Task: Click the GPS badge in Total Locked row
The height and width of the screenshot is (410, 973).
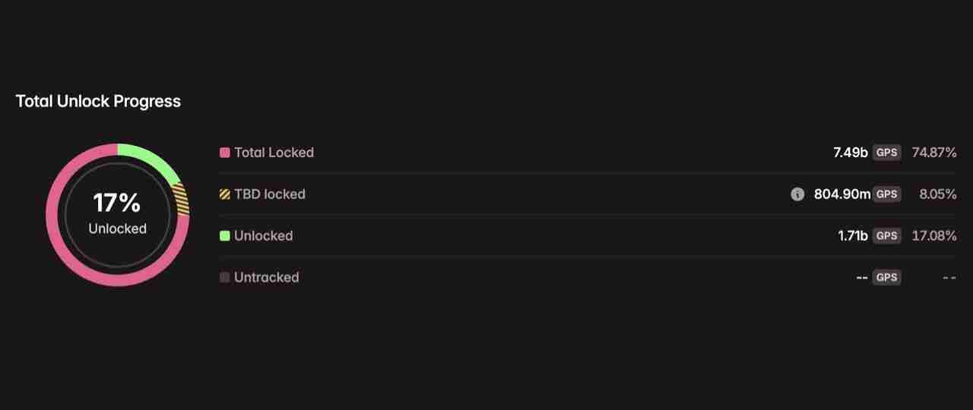Action: [886, 153]
